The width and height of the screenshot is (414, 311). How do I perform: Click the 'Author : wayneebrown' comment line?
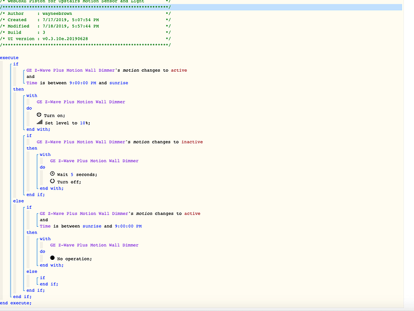(x=85, y=14)
